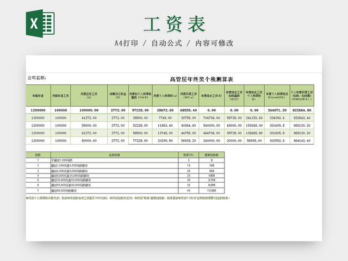Screen dimensions: 348x261
Task: Select the quick deduction value 555
Action: point(212,171)
